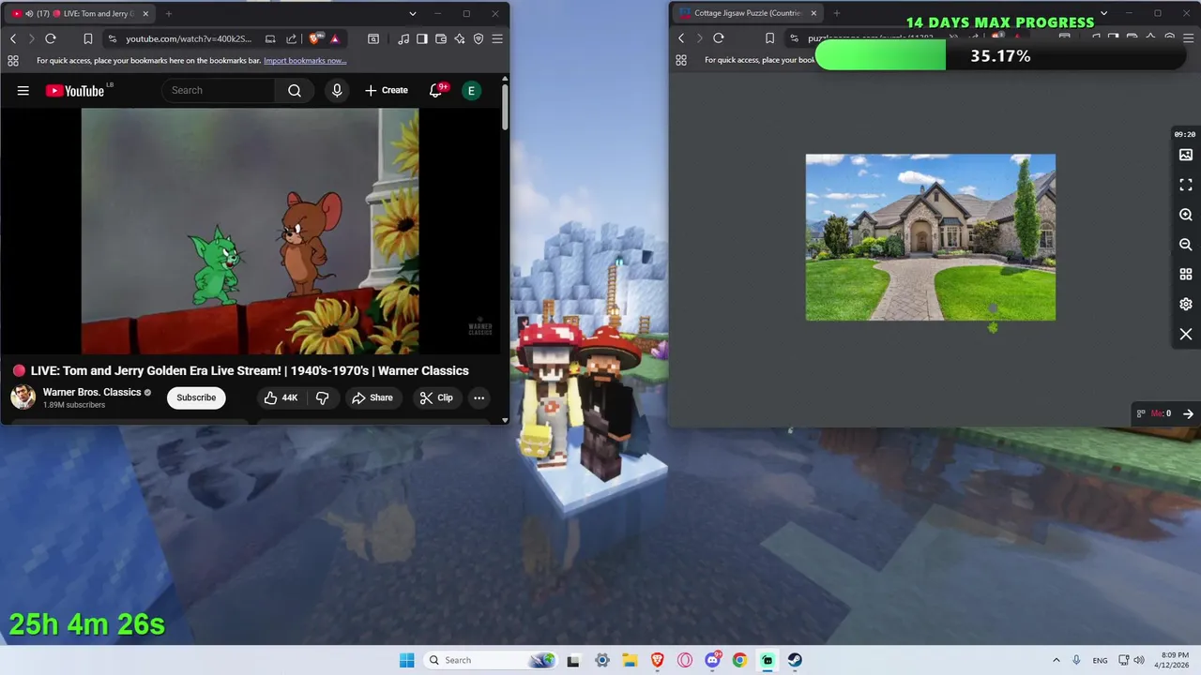Share the Tom and Jerry live stream
Viewport: 1201px width, 675px height.
(x=372, y=397)
